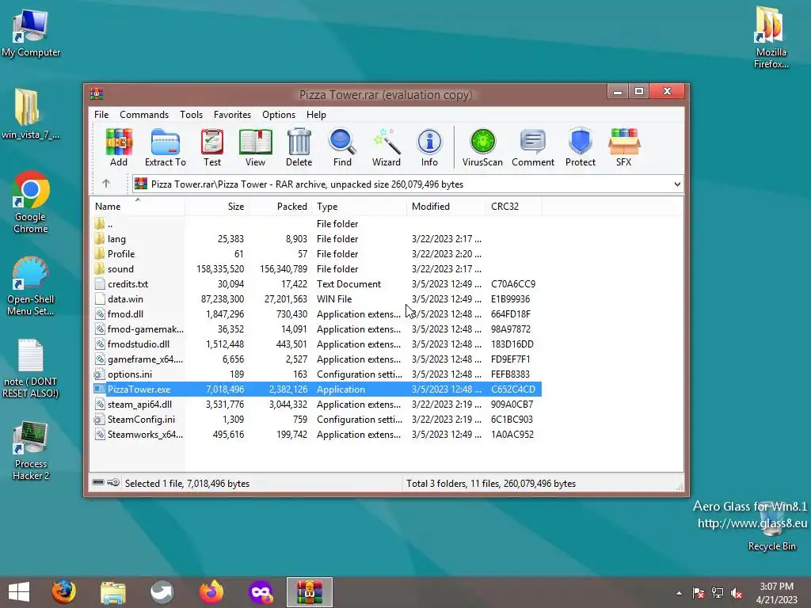This screenshot has height=608, width=811.
Task: Sort by Name column header
Action: [x=138, y=207]
